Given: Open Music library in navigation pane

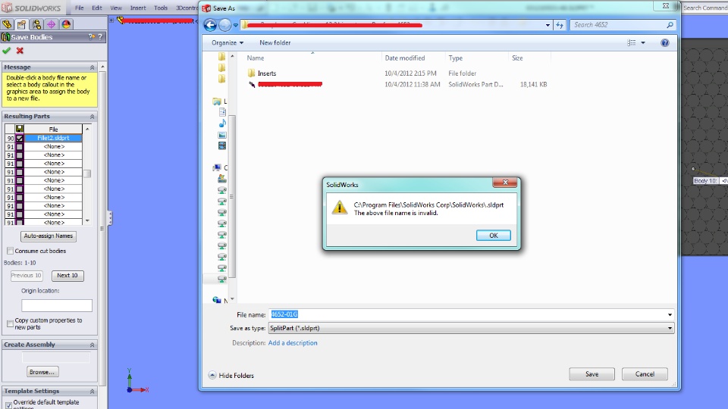Looking at the screenshot, I should click(x=222, y=123).
